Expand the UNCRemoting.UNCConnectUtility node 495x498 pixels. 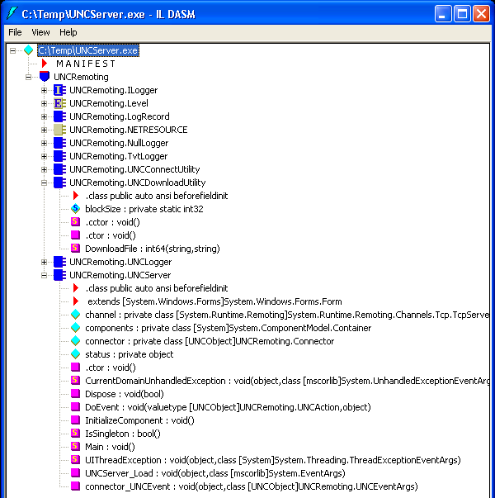(44, 169)
